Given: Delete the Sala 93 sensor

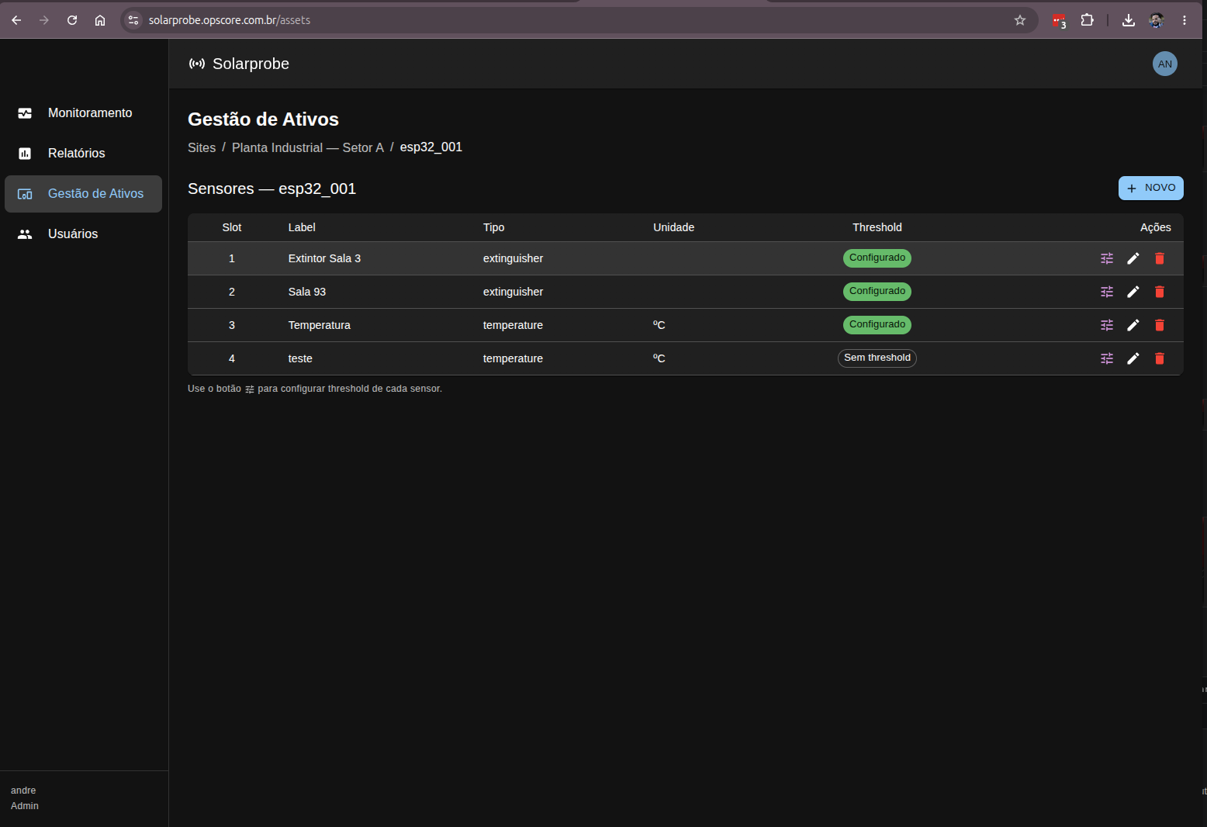Looking at the screenshot, I should (x=1160, y=292).
